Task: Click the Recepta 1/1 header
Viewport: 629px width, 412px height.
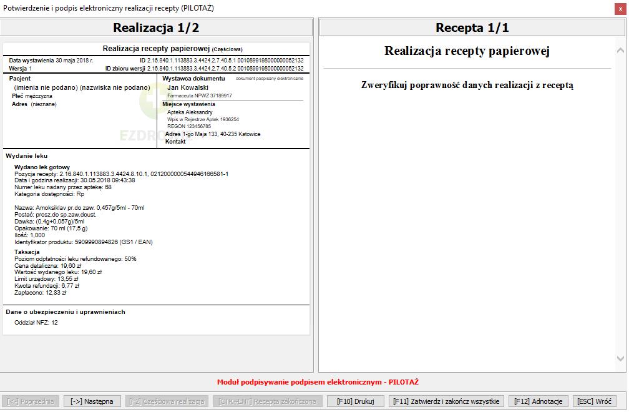Action: tap(472, 27)
